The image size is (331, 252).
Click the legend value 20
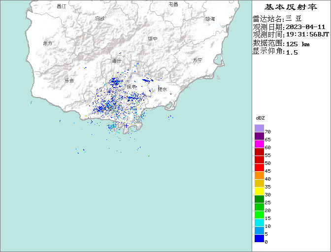click(x=267, y=211)
